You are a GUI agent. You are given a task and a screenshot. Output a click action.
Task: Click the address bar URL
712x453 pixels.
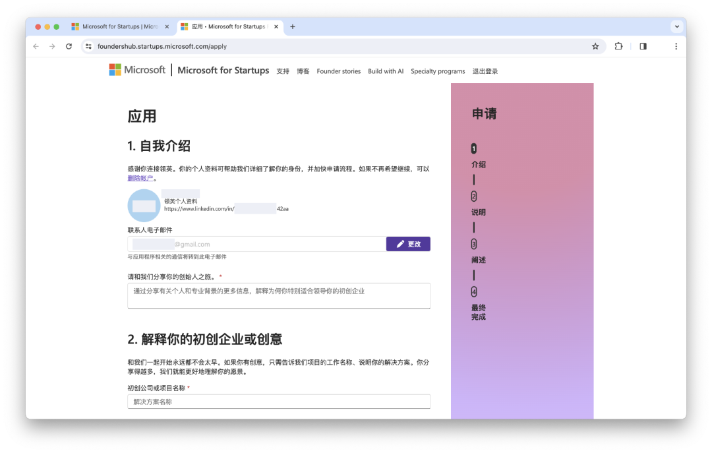162,46
